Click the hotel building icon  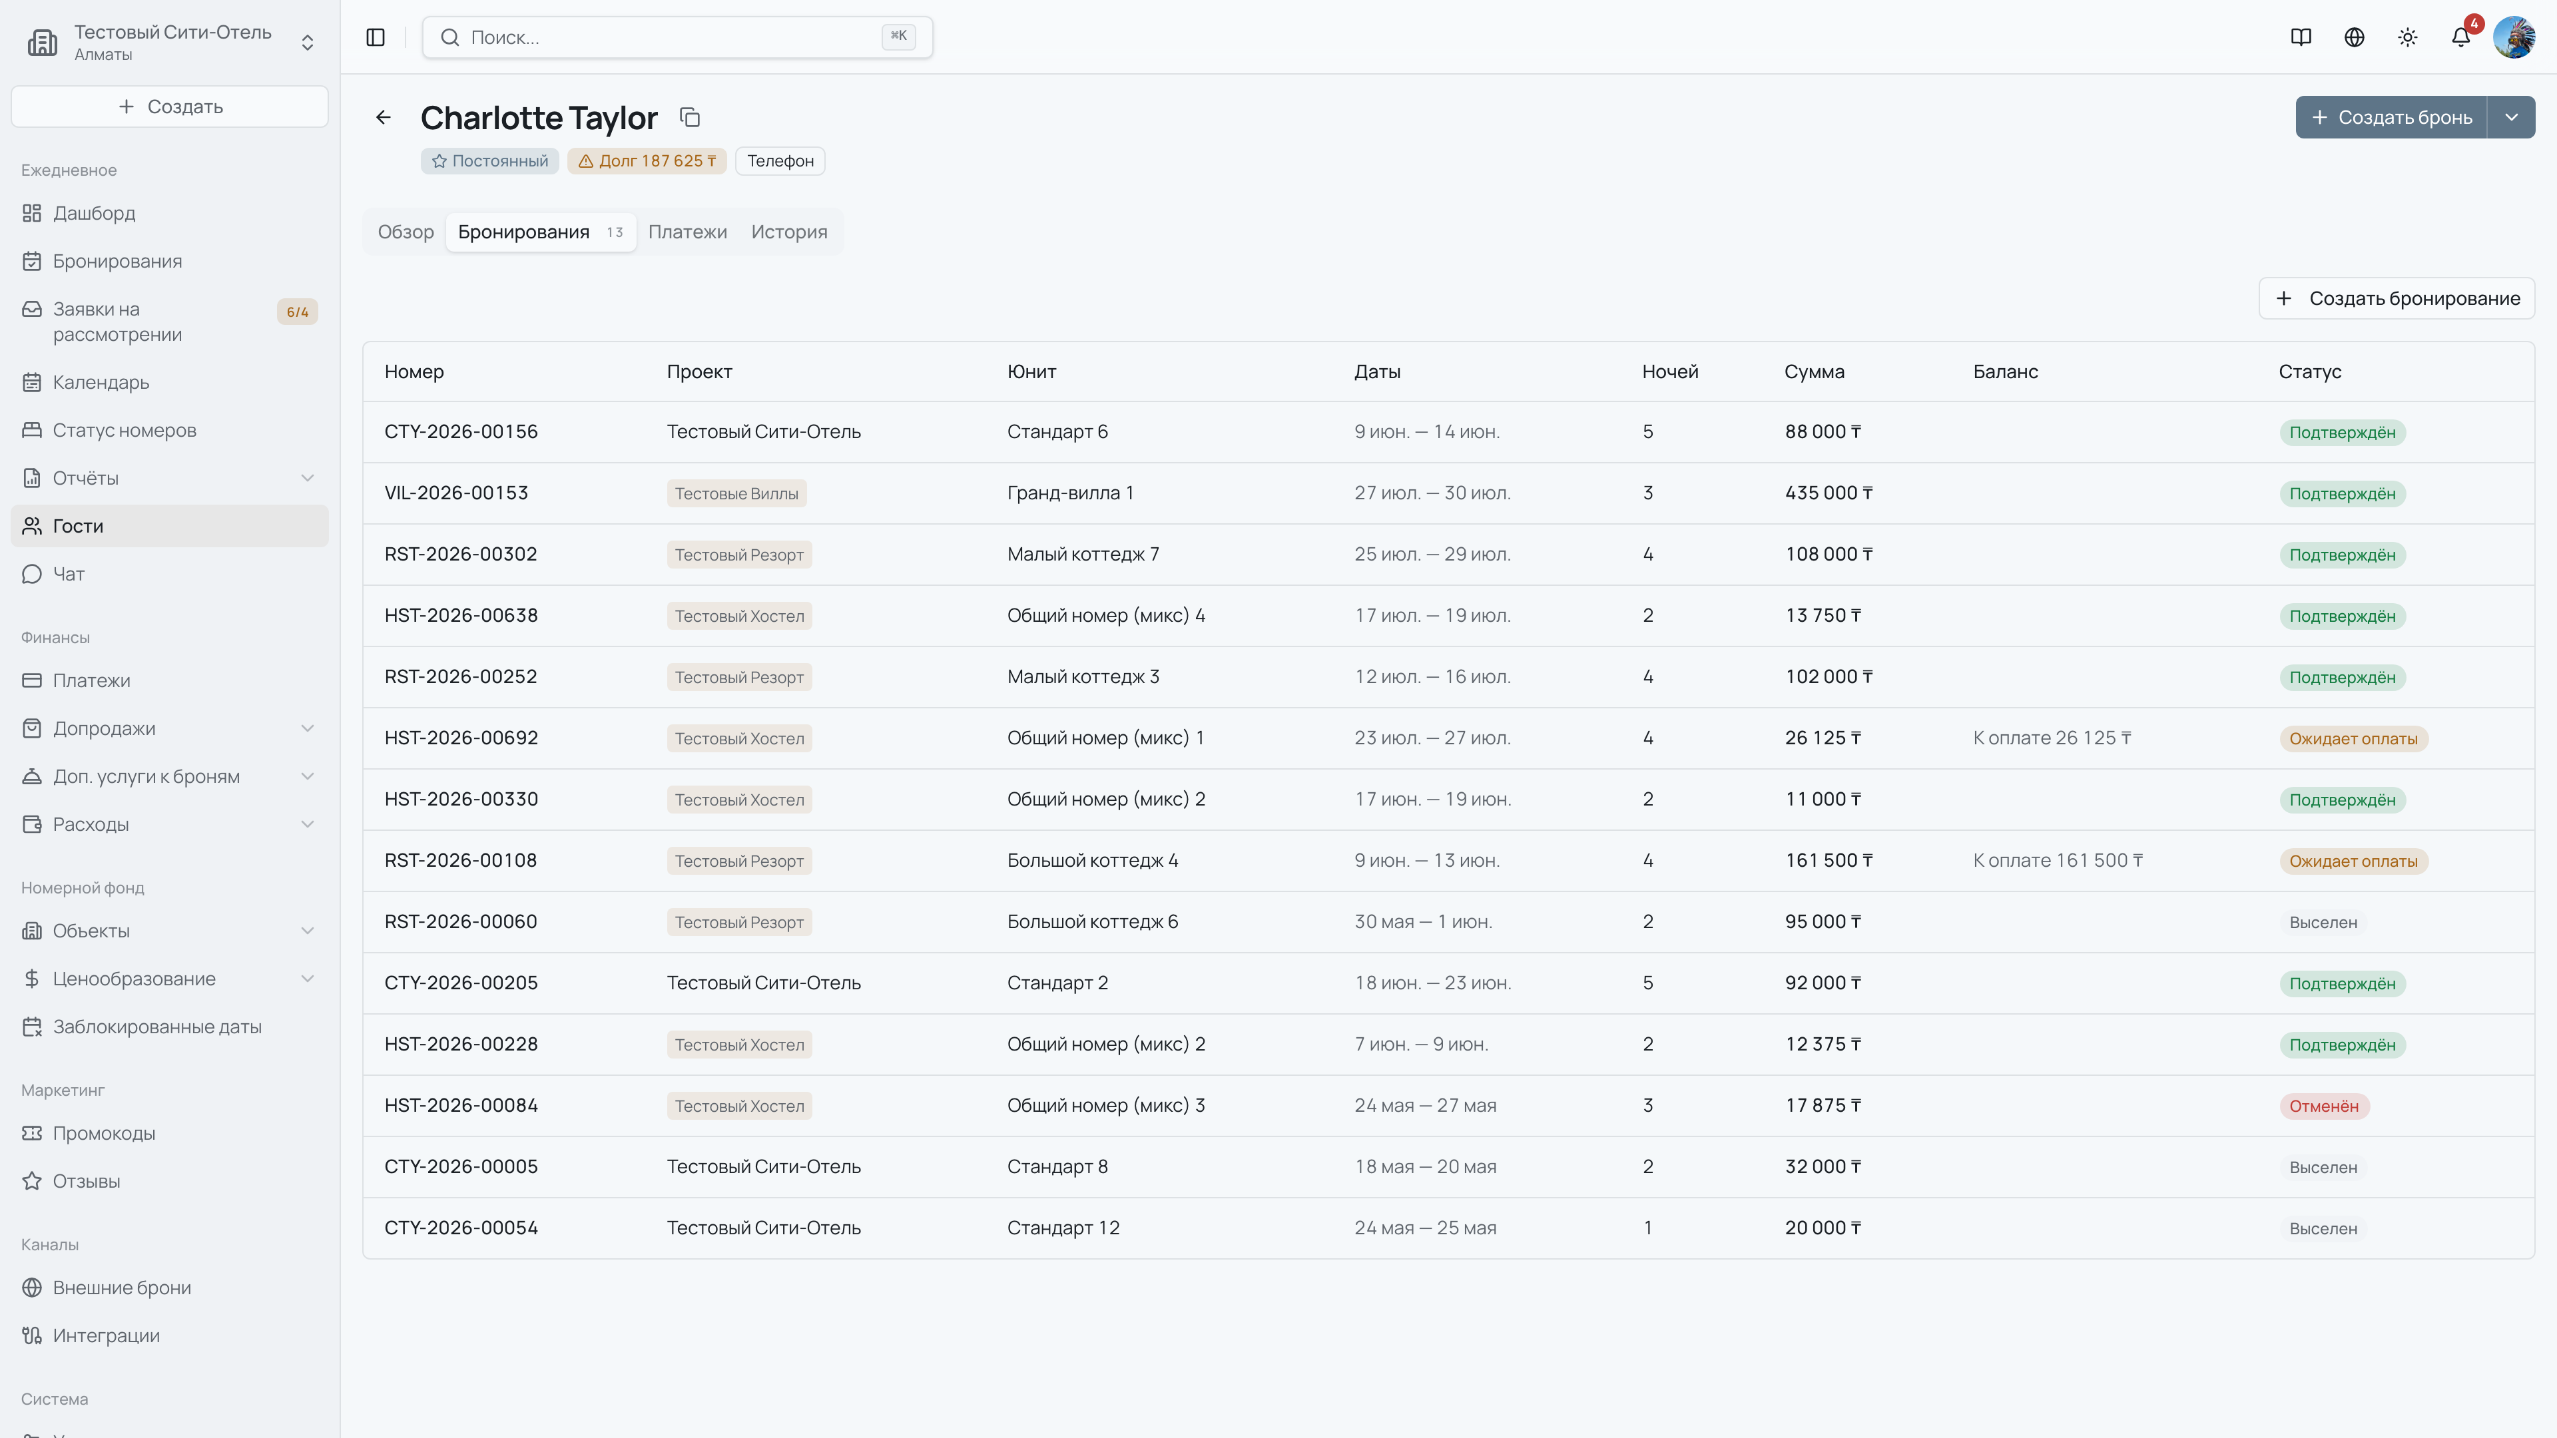43,43
